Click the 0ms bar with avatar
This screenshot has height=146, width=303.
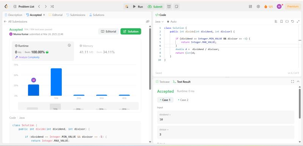[x=33, y=90]
